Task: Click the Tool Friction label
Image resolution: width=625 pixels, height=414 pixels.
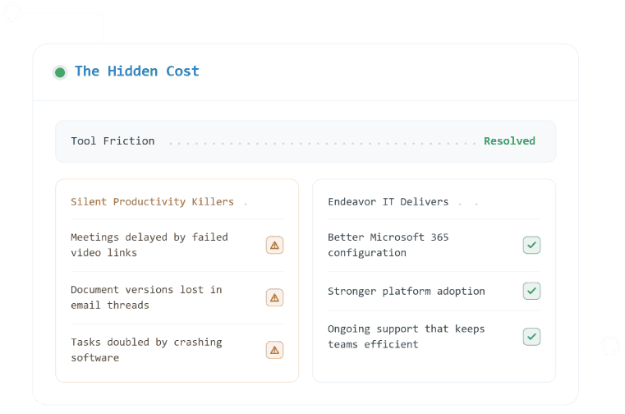Action: coord(113,140)
